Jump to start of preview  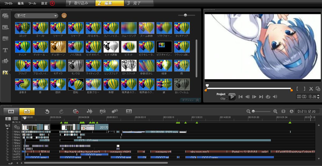coord(241,97)
